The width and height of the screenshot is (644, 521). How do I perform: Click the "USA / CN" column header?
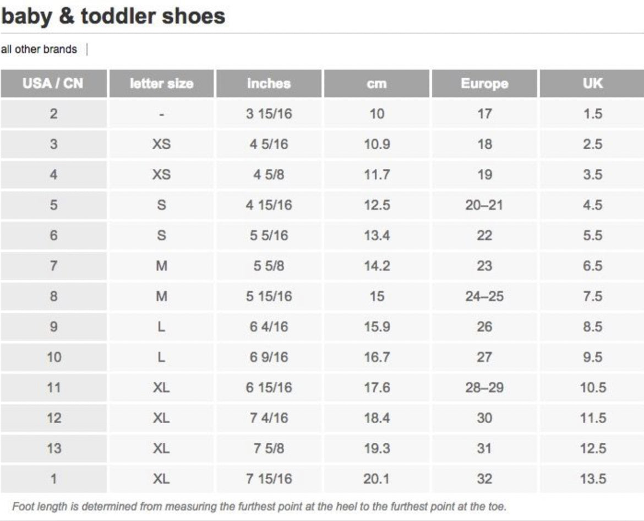pos(53,84)
